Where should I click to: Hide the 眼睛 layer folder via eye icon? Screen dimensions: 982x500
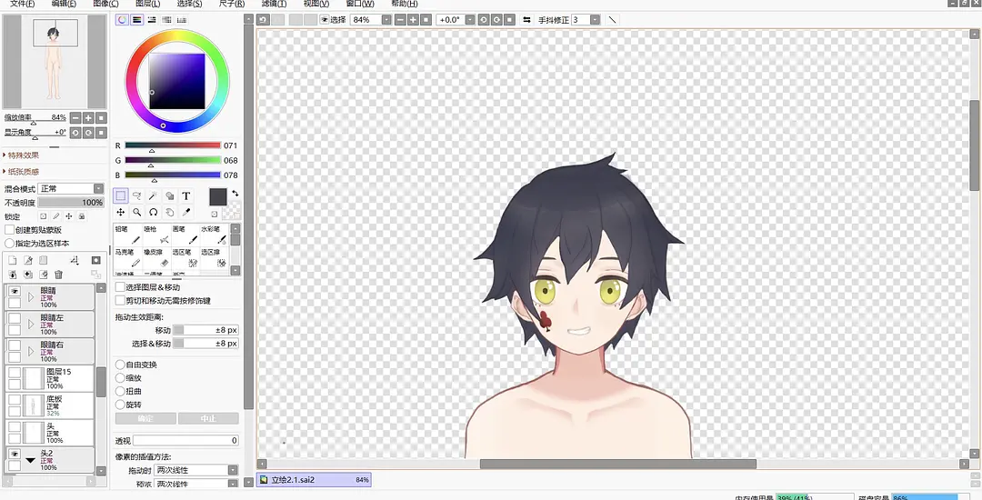[x=15, y=291]
